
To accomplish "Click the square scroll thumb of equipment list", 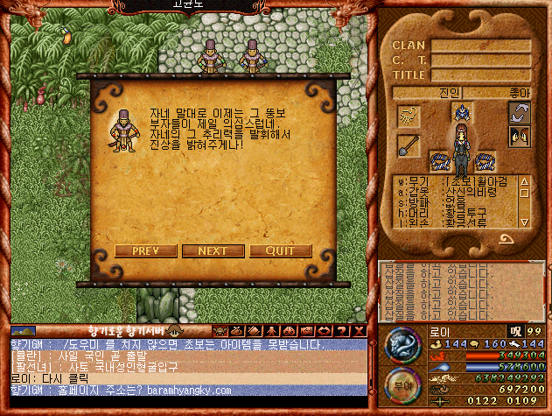I will 524,194.
